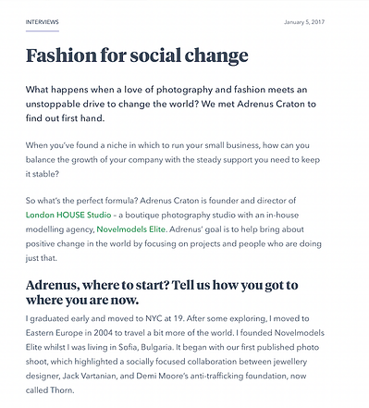
Task: Click the subheading 'Adrenus, where to start?'
Action: 162,292
